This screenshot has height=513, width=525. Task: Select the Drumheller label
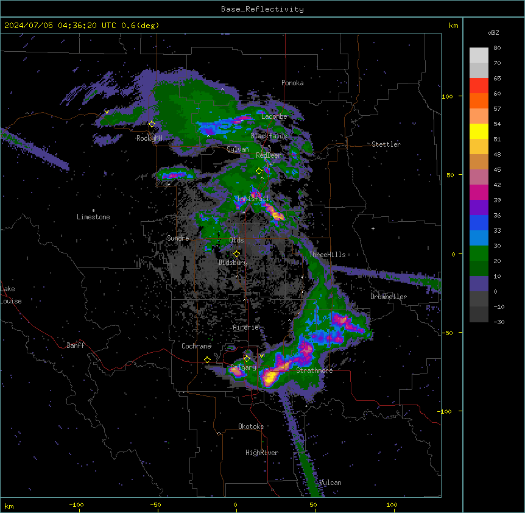click(x=389, y=297)
